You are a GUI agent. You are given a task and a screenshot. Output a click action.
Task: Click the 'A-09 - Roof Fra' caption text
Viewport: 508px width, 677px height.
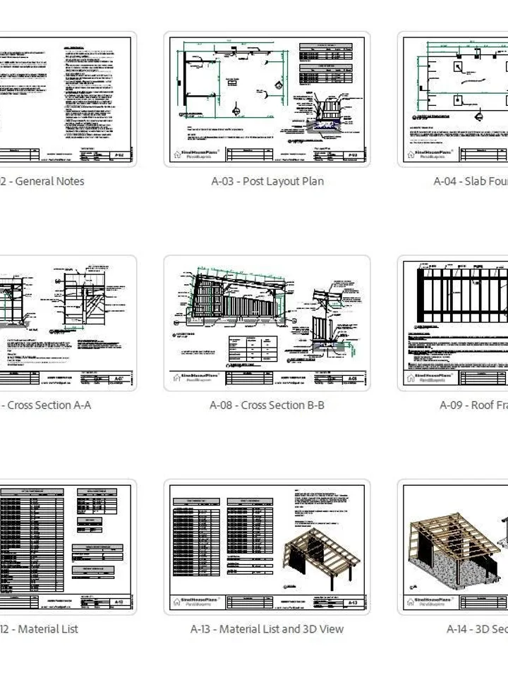[x=474, y=405]
